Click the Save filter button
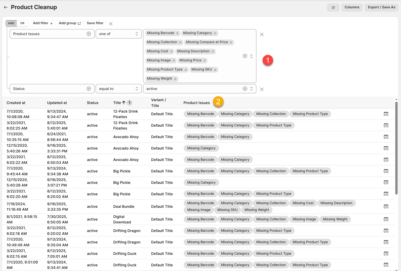 coord(95,23)
